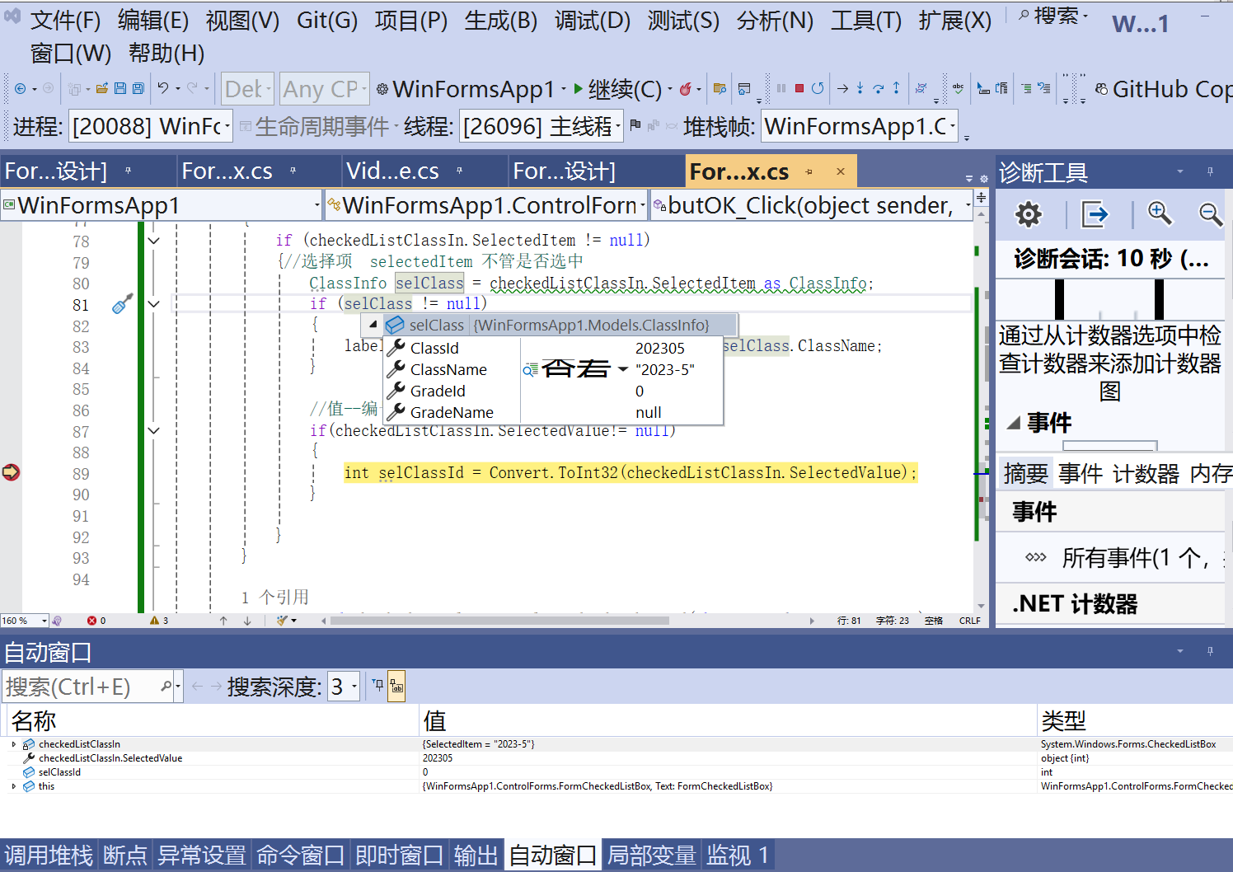Click the undo arrow icon
This screenshot has width=1233, height=872.
163,88
